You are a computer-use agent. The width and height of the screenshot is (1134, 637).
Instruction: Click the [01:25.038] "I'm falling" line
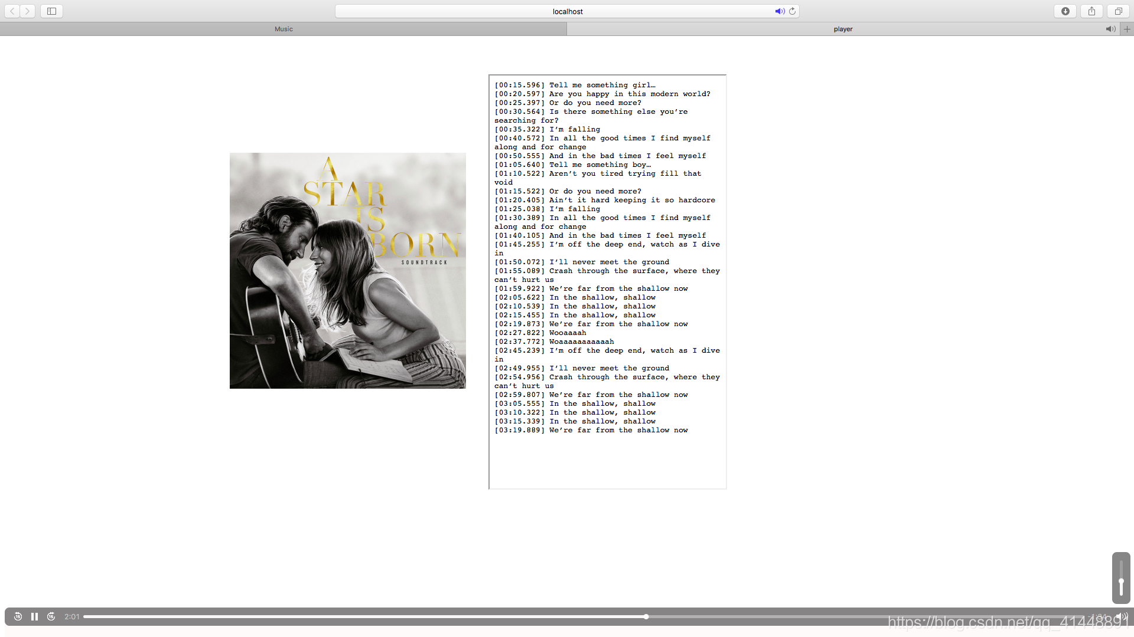pos(547,209)
